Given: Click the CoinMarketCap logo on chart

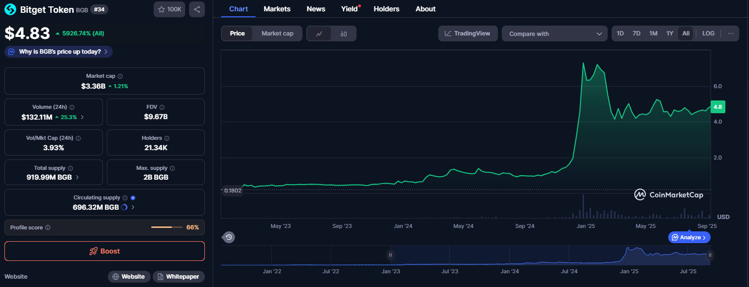Looking at the screenshot, I should pos(669,195).
